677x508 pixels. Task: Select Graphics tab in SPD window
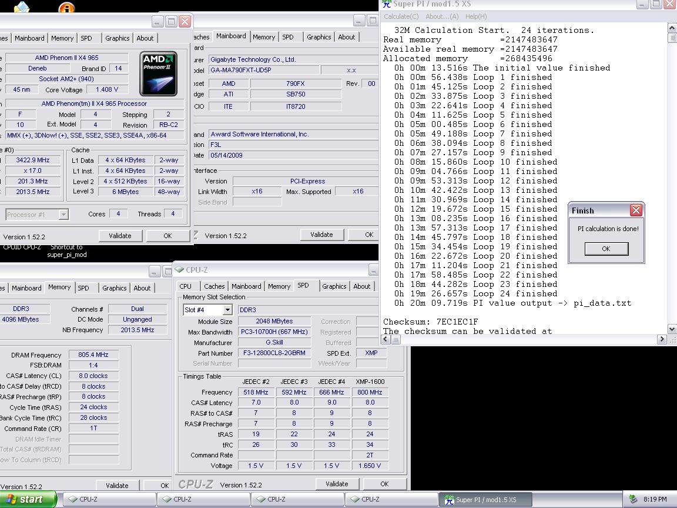click(334, 286)
